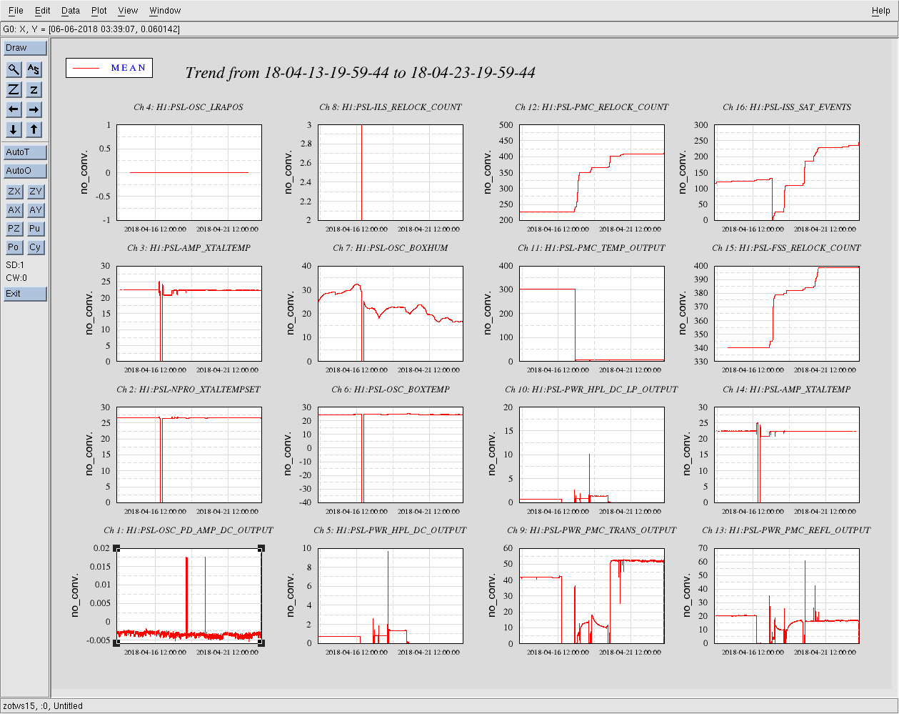Image resolution: width=899 pixels, height=714 pixels.
Task: Click the Exit button
Action: pos(25,294)
